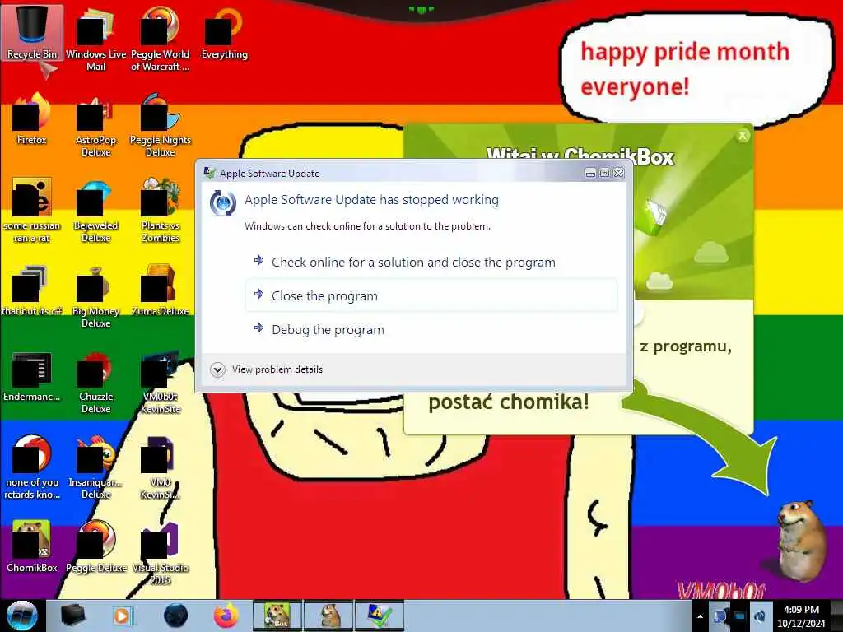Launch Peggle Nights Deluxe shortcut
This screenshot has width=843, height=632.
pyautogui.click(x=161, y=125)
